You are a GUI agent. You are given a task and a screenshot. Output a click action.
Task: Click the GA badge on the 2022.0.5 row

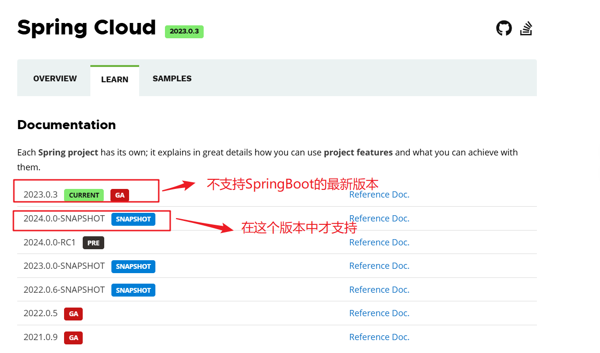74,314
